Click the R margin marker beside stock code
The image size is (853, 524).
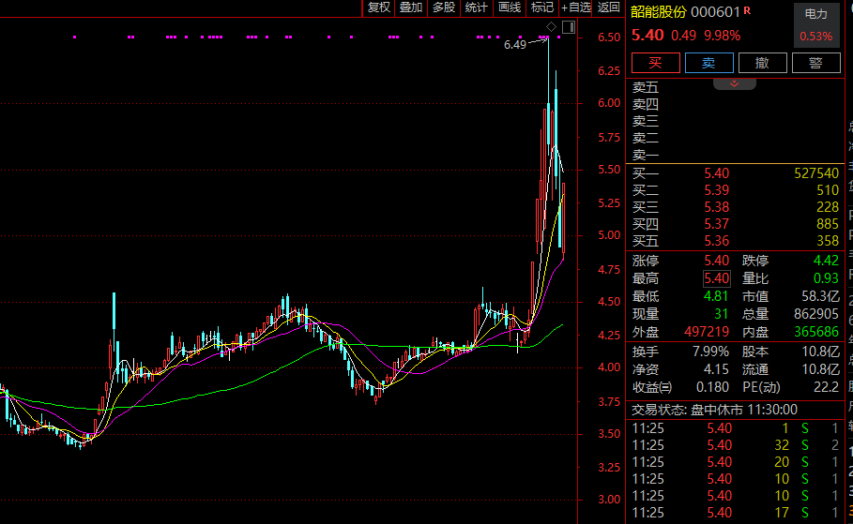[x=748, y=11]
